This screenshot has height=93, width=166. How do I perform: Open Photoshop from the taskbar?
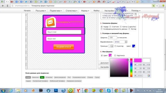[56, 91]
